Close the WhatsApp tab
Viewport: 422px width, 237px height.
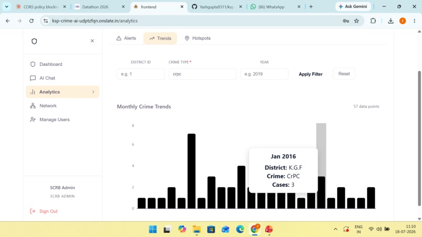(x=299, y=7)
